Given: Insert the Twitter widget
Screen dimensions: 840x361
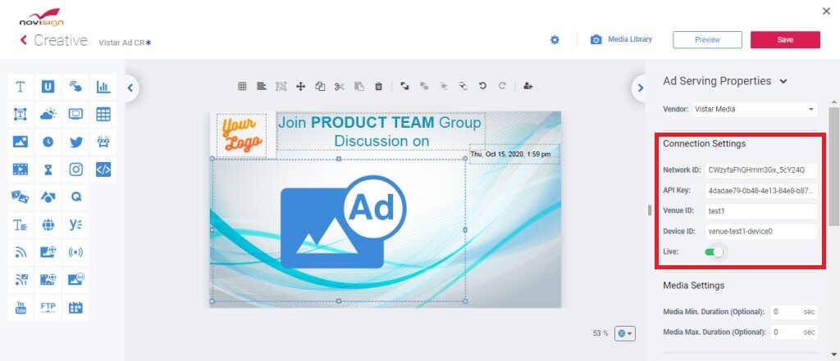Looking at the screenshot, I should point(76,142).
